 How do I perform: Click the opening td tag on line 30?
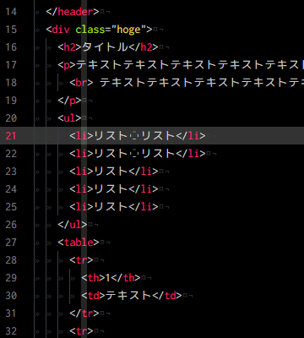pyautogui.click(x=93, y=296)
